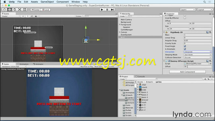Select the Rotate tool in toolbar
This screenshot has width=215, height=121.
[x=15, y=10]
